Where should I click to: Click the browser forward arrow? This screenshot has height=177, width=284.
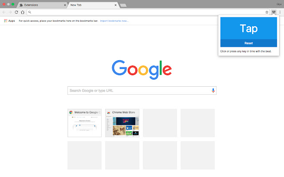pyautogui.click(x=10, y=12)
